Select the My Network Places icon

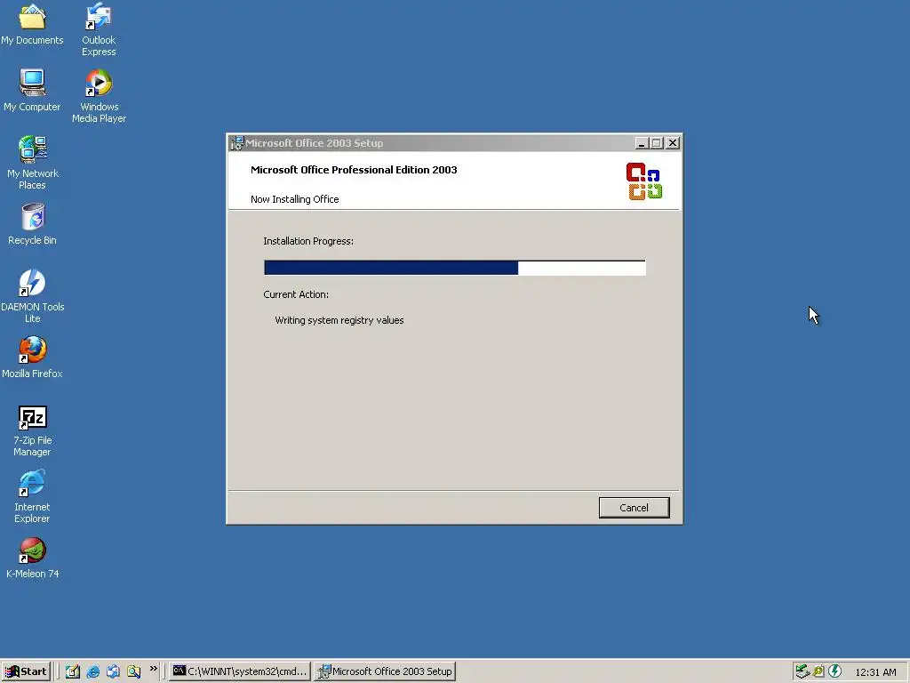tap(32, 164)
